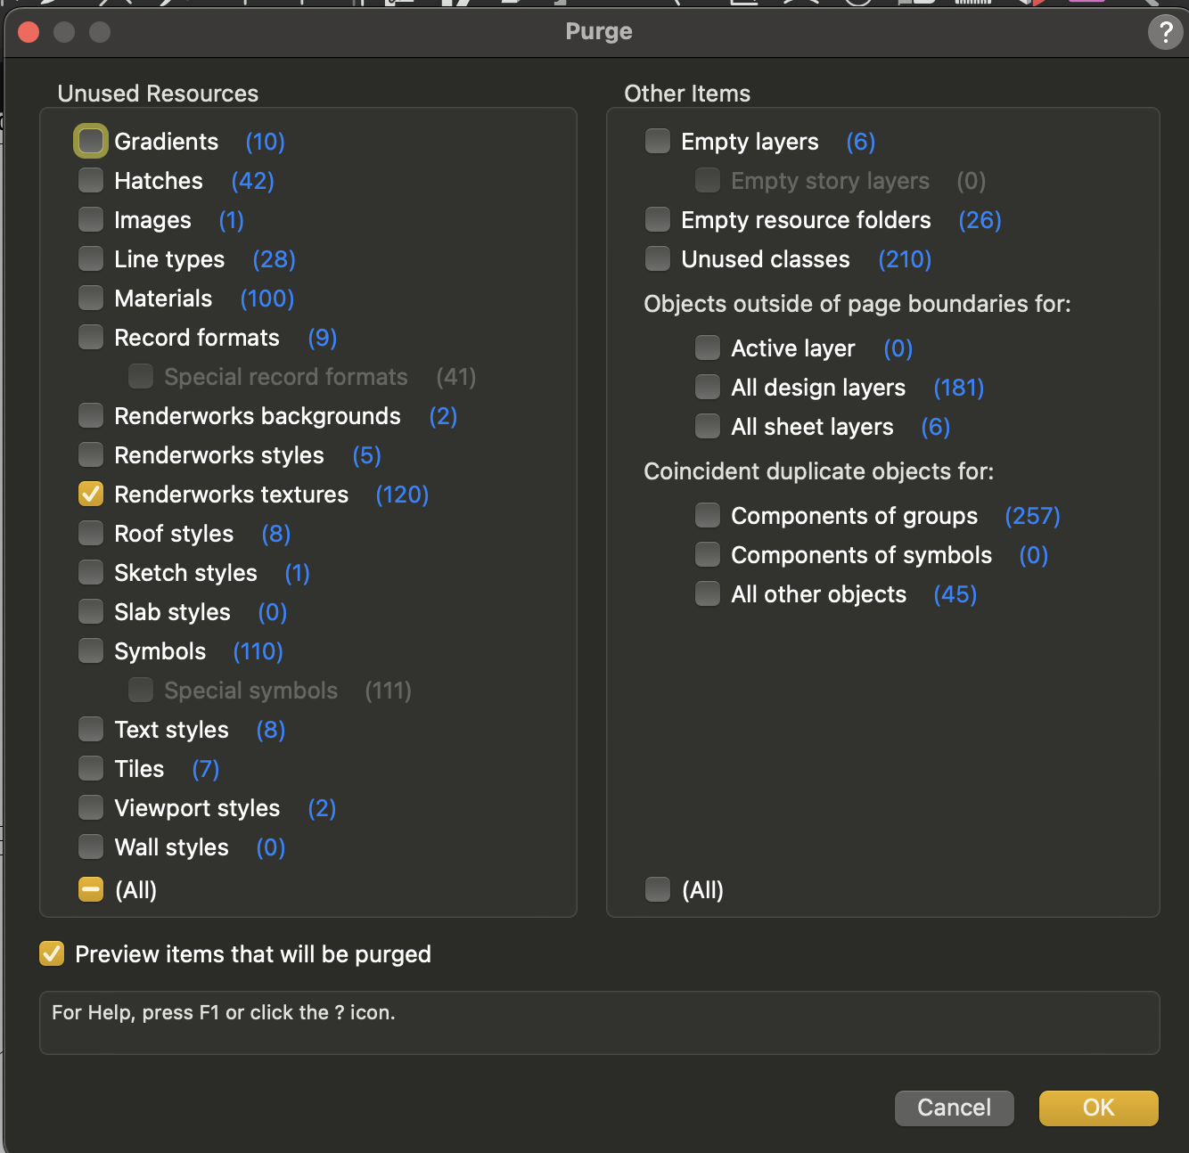Uncheck Renderworks textures
The image size is (1189, 1153).
click(91, 495)
